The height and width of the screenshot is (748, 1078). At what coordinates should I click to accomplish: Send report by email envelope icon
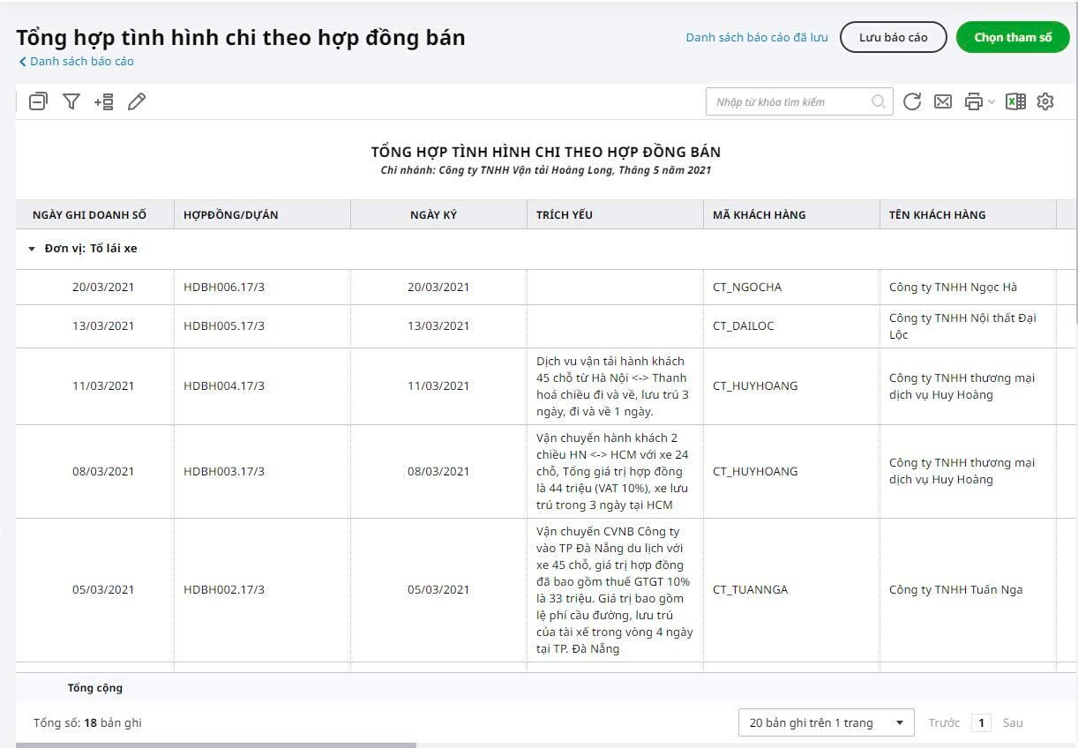point(943,101)
